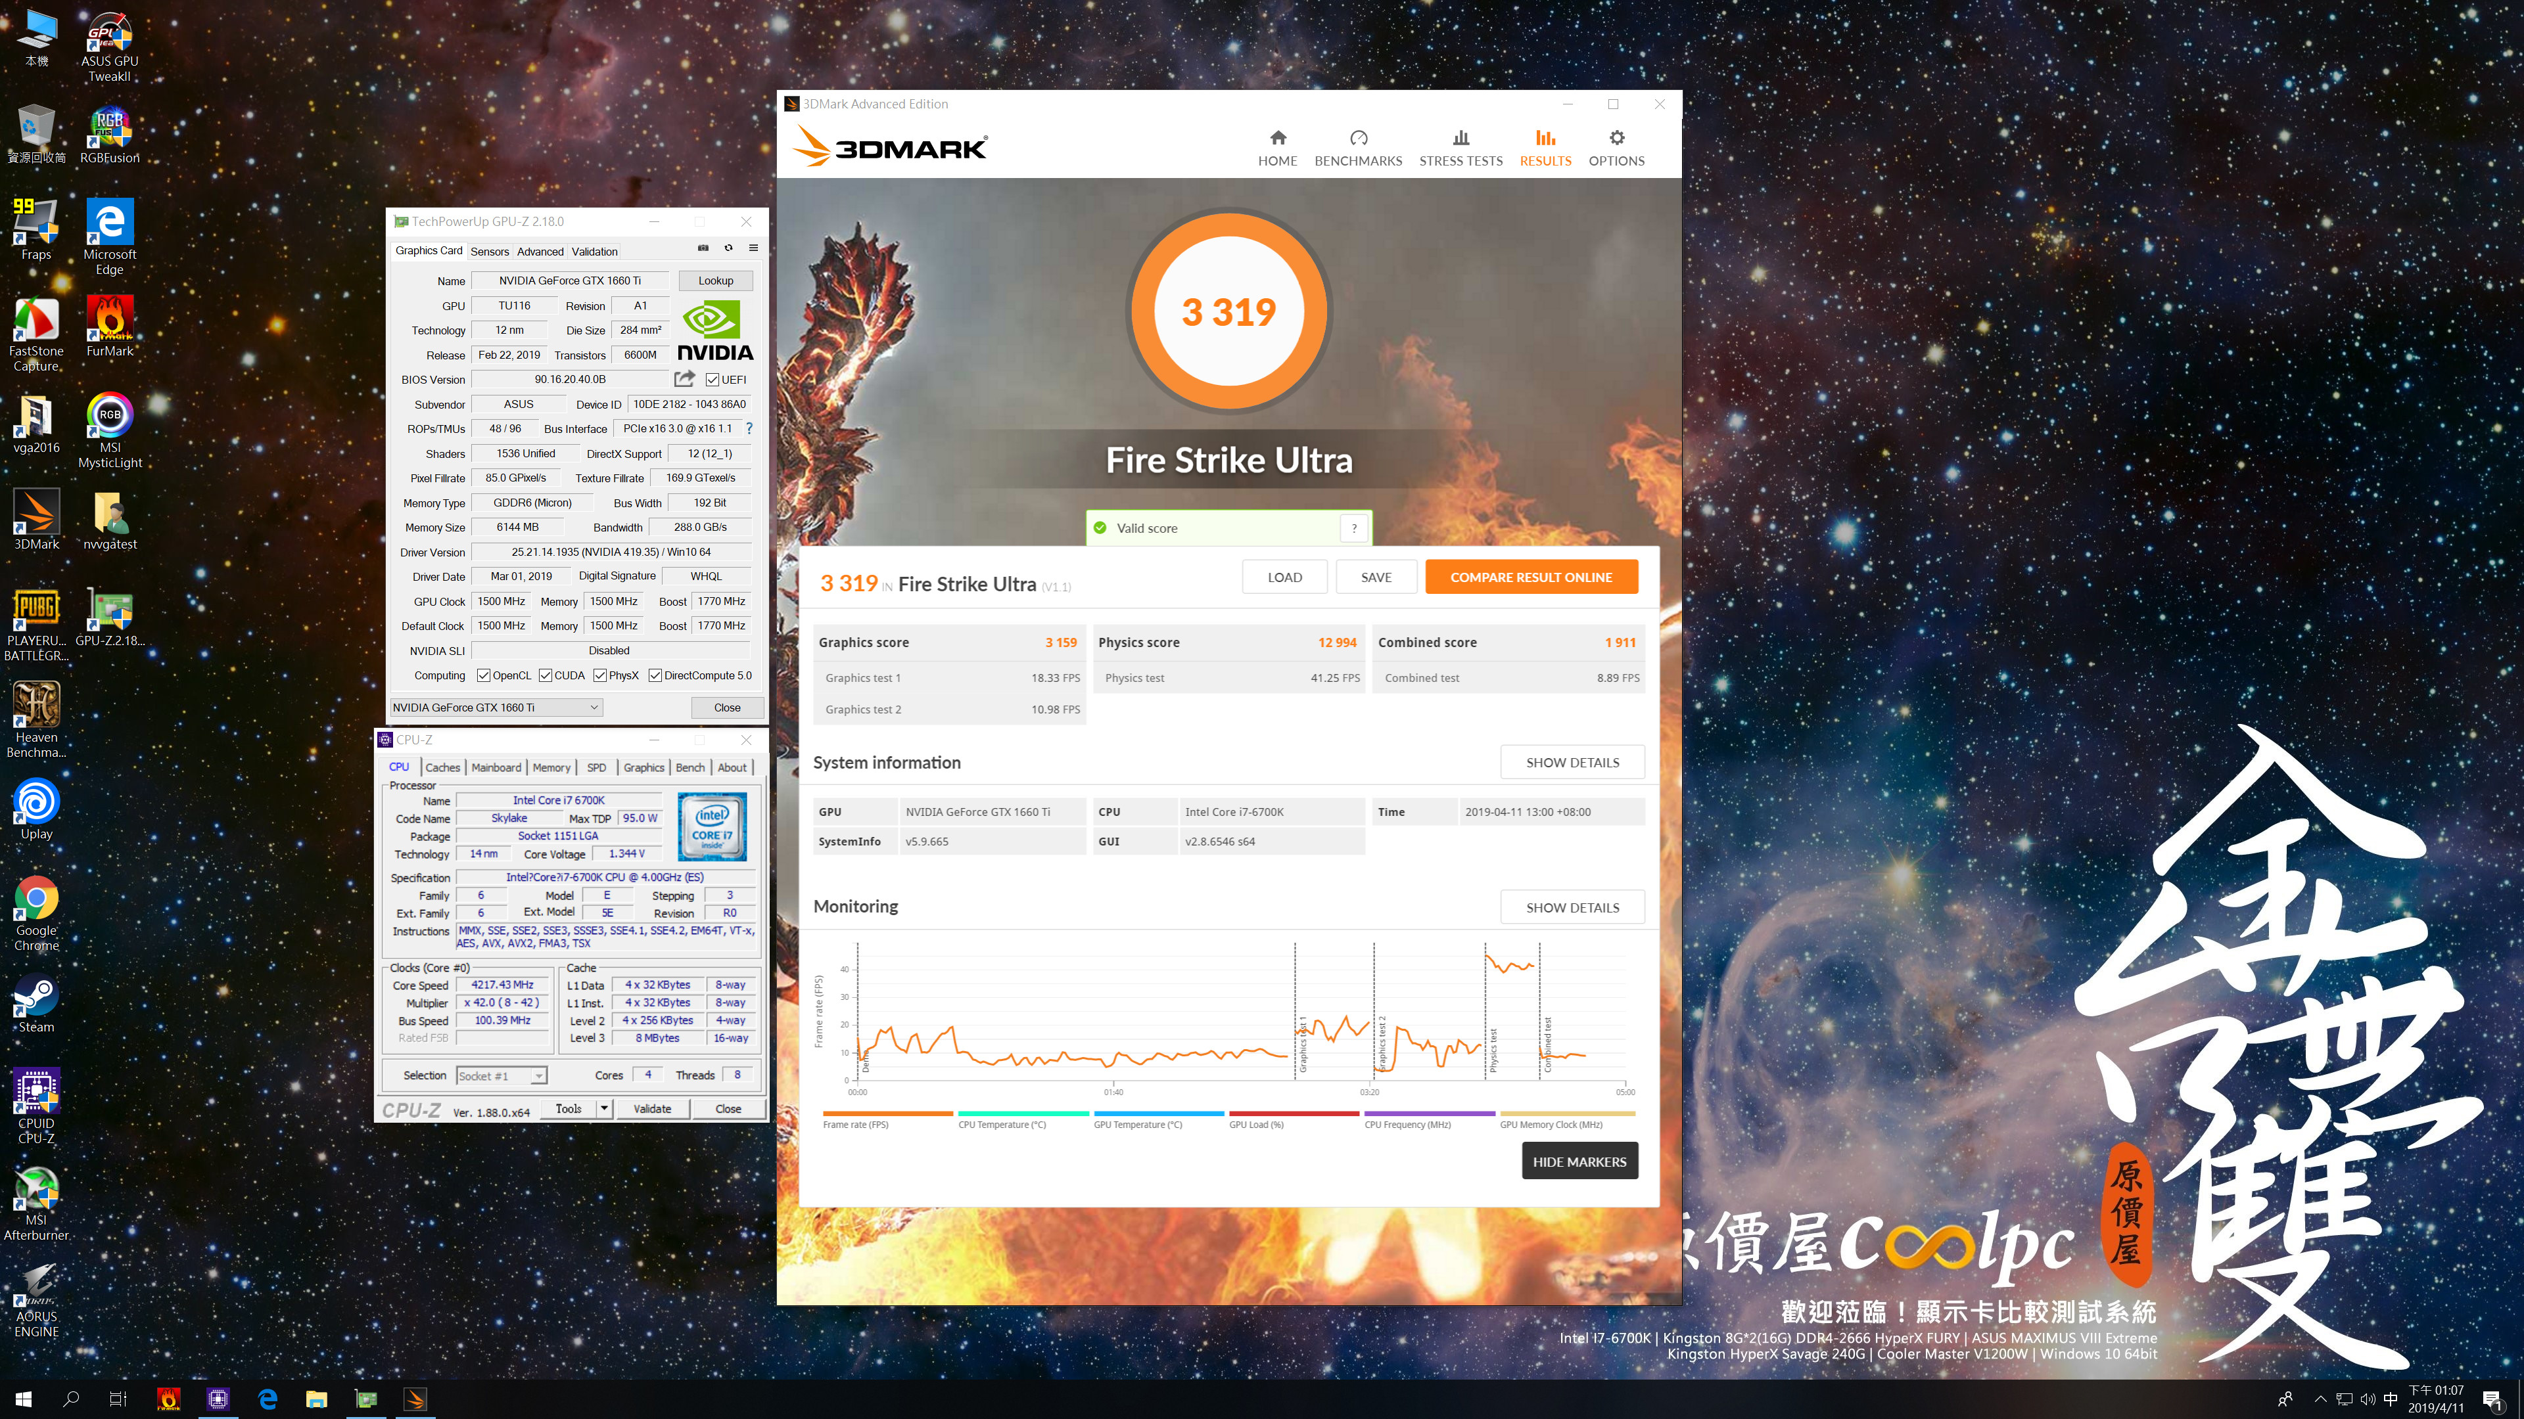2524x1419 pixels.
Task: Toggle CUDA checkbox in GPU-Z
Action: click(545, 676)
